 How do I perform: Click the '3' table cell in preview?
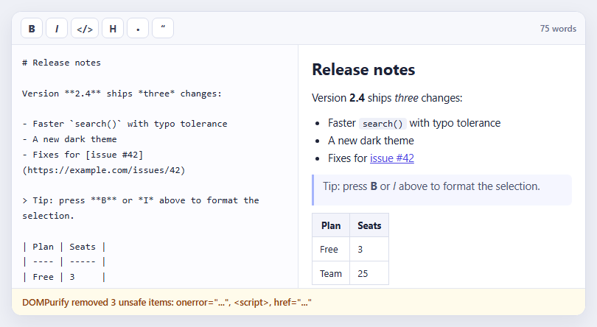[369, 250]
